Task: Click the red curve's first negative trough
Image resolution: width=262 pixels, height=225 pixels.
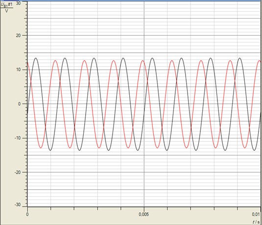Action: point(41,148)
